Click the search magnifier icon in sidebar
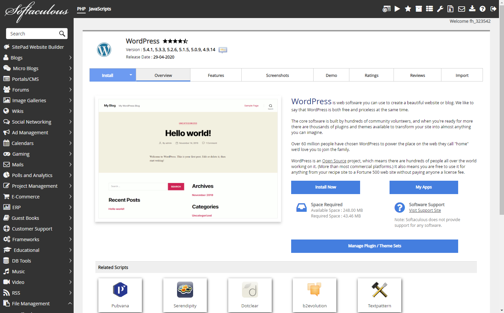The height and width of the screenshot is (313, 504). [x=62, y=34]
